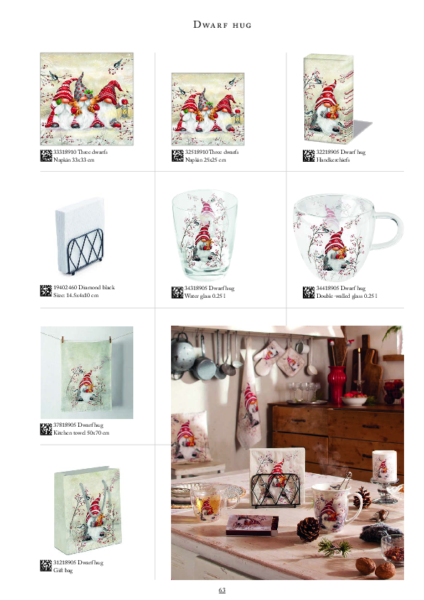Click QR code beside 33318910 Three dwarfs
Image resolution: width=424 pixels, height=600 pixels.
click(x=46, y=156)
